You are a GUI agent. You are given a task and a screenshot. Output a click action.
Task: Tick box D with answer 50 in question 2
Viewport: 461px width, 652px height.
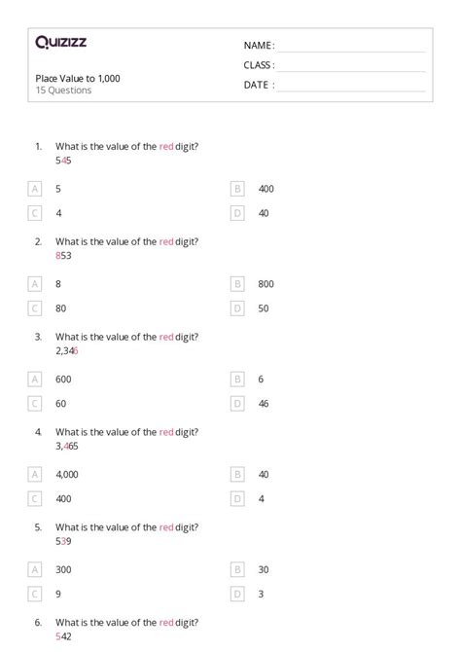pyautogui.click(x=237, y=308)
